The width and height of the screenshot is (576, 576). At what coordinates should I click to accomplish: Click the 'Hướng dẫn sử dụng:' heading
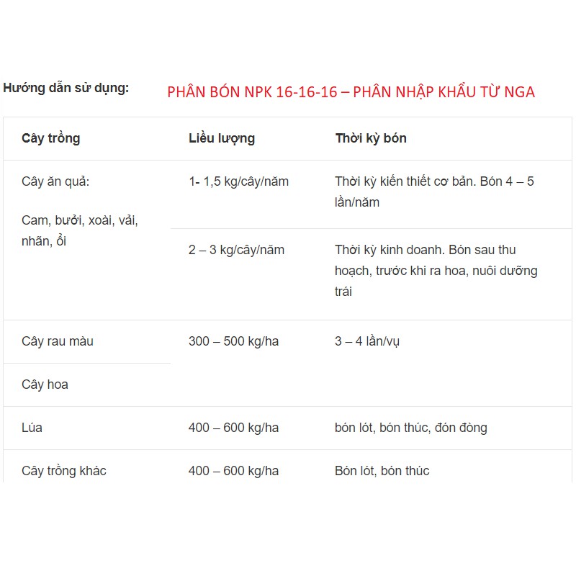[x=66, y=89]
